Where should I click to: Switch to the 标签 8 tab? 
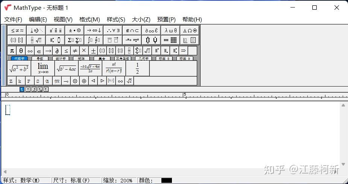[x=164, y=59]
